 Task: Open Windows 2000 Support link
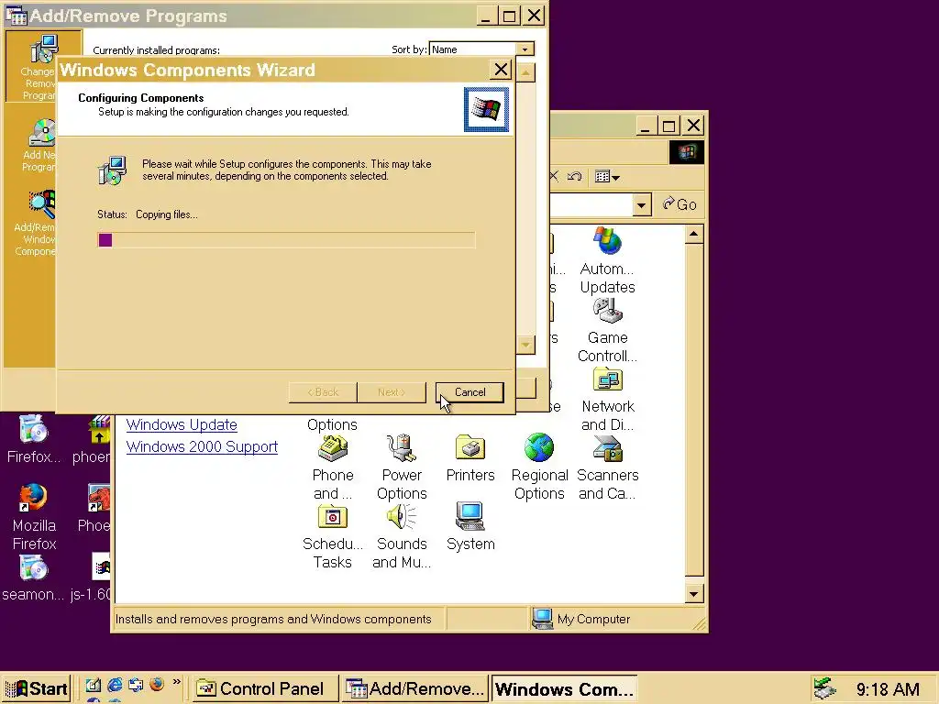(202, 446)
